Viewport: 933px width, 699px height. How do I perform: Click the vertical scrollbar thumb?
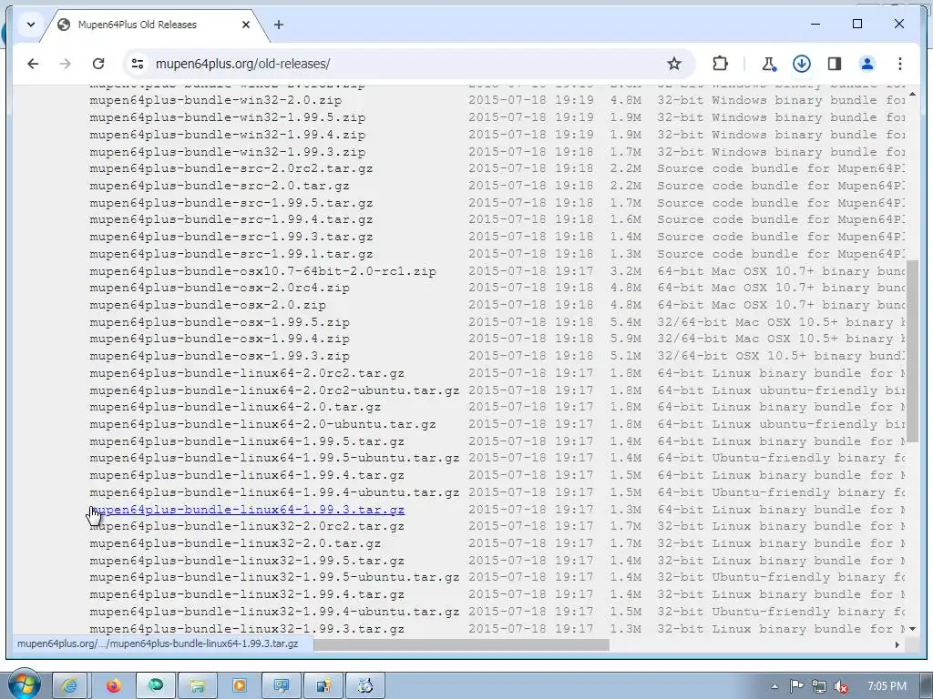coord(912,350)
